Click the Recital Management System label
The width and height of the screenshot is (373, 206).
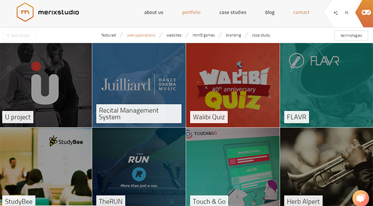pyautogui.click(x=139, y=113)
